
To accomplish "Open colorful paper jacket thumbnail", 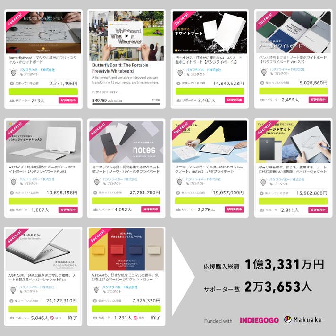I will 126,250.
